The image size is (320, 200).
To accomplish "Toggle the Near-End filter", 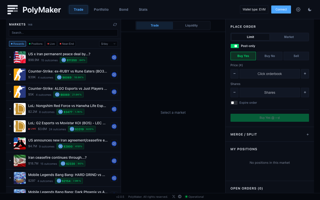I will 67,44.
